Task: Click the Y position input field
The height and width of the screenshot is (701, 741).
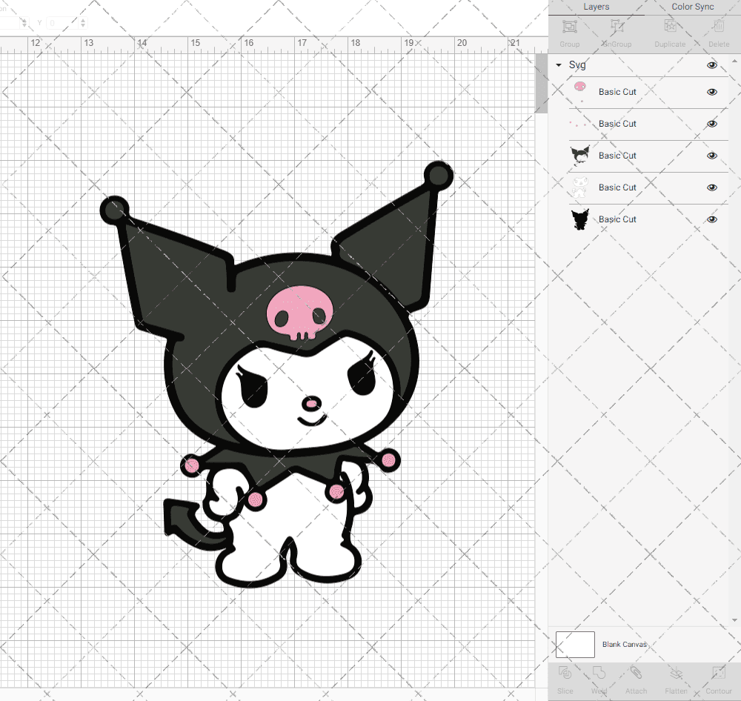Action: (x=62, y=23)
